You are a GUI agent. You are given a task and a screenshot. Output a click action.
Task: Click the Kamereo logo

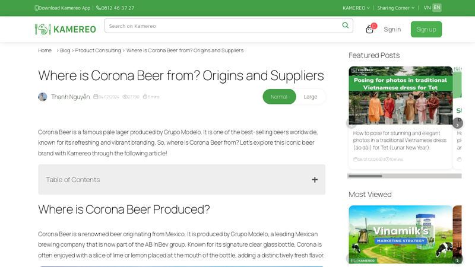coord(65,29)
